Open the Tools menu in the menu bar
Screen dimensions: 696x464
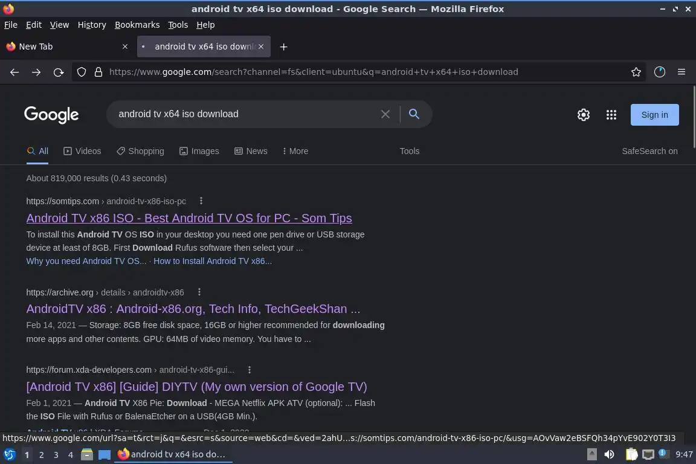[x=178, y=25]
